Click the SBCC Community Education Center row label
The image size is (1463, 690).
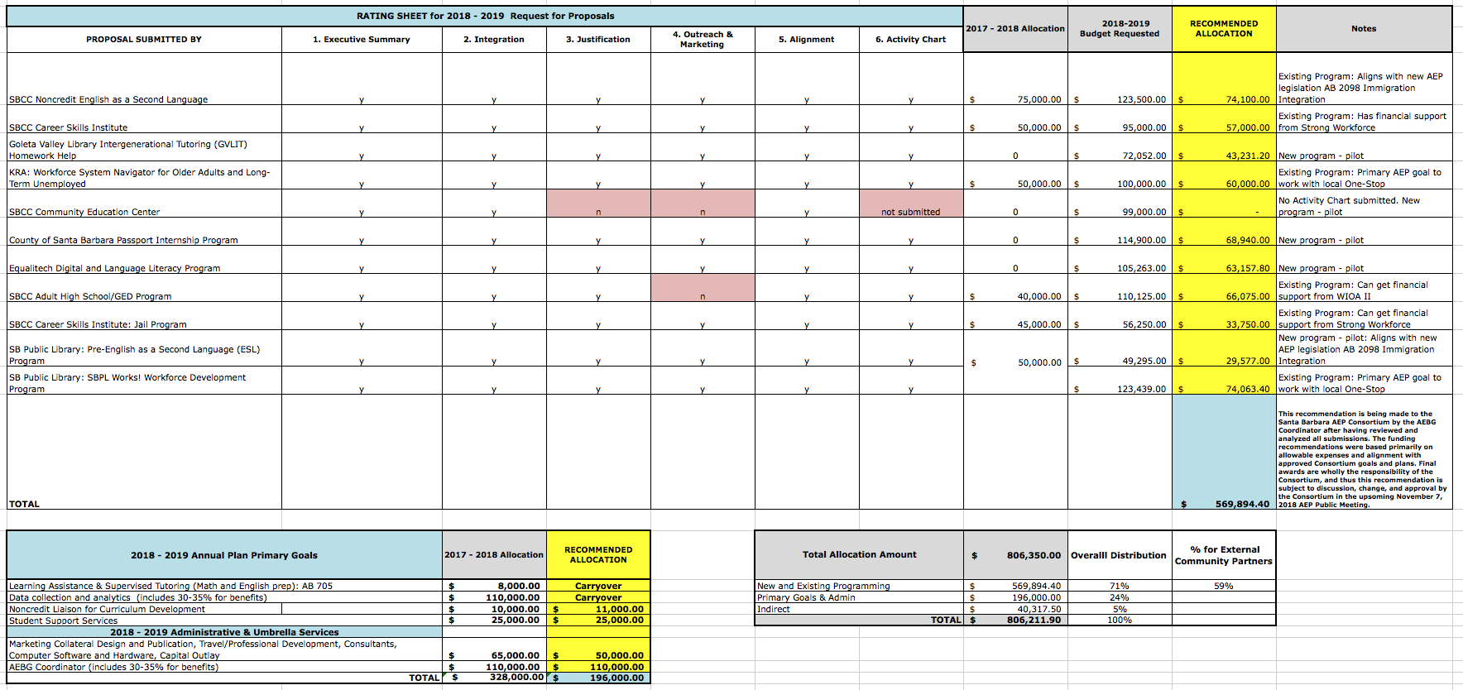pos(84,212)
